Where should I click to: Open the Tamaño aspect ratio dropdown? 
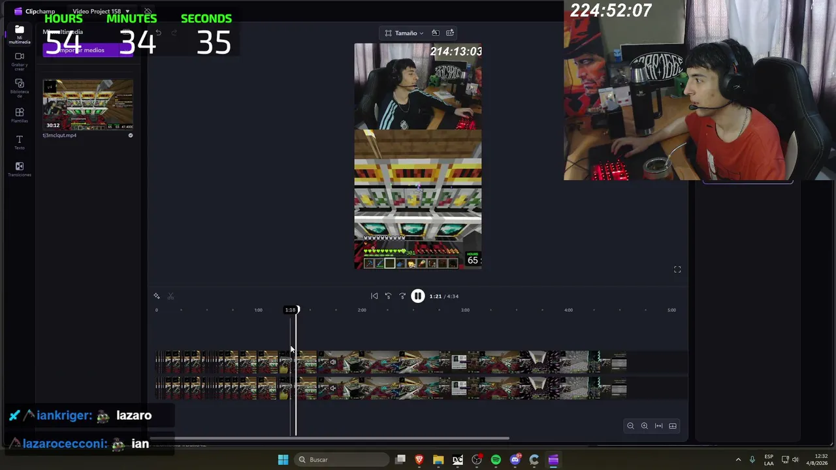(404, 33)
